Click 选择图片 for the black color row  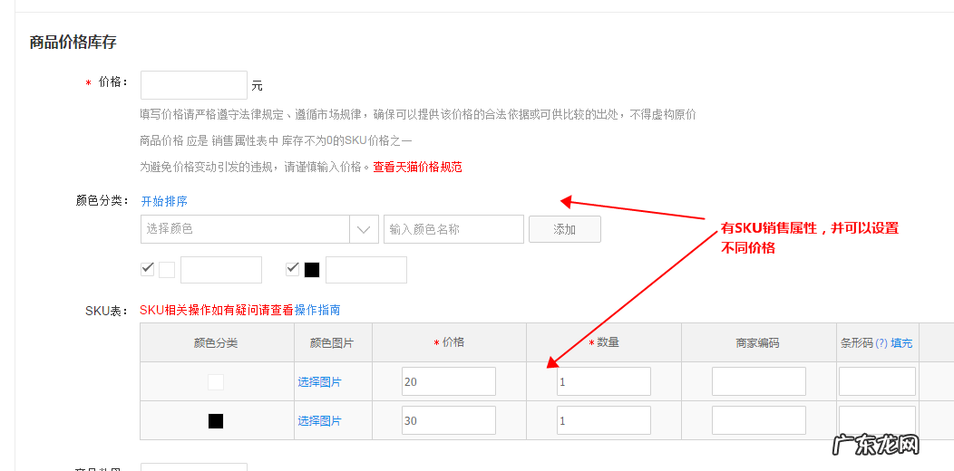(319, 420)
